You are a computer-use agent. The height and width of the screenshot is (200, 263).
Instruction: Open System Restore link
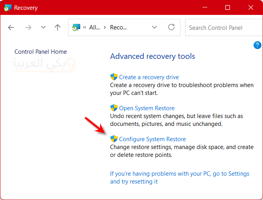coord(147,108)
